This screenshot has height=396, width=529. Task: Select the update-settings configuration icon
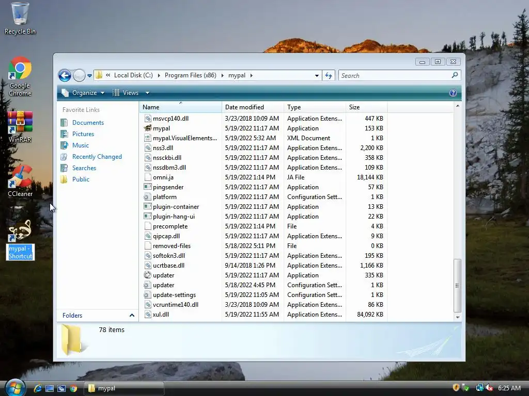coord(147,295)
